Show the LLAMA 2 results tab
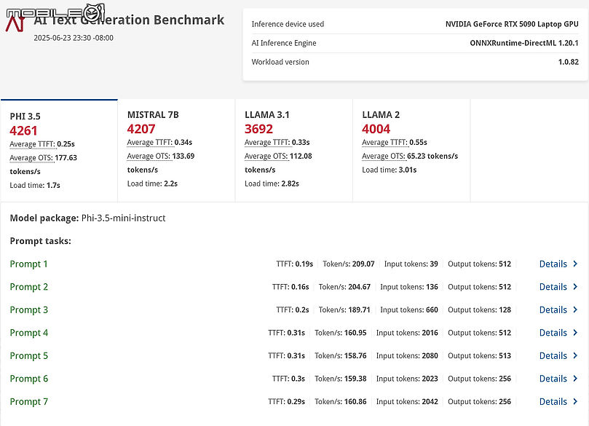 [x=411, y=150]
